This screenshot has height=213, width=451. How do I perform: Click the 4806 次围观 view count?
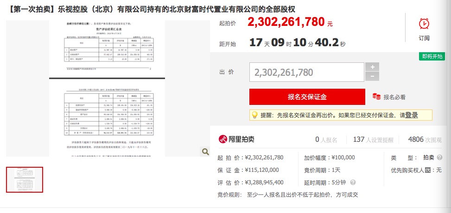[425, 140]
